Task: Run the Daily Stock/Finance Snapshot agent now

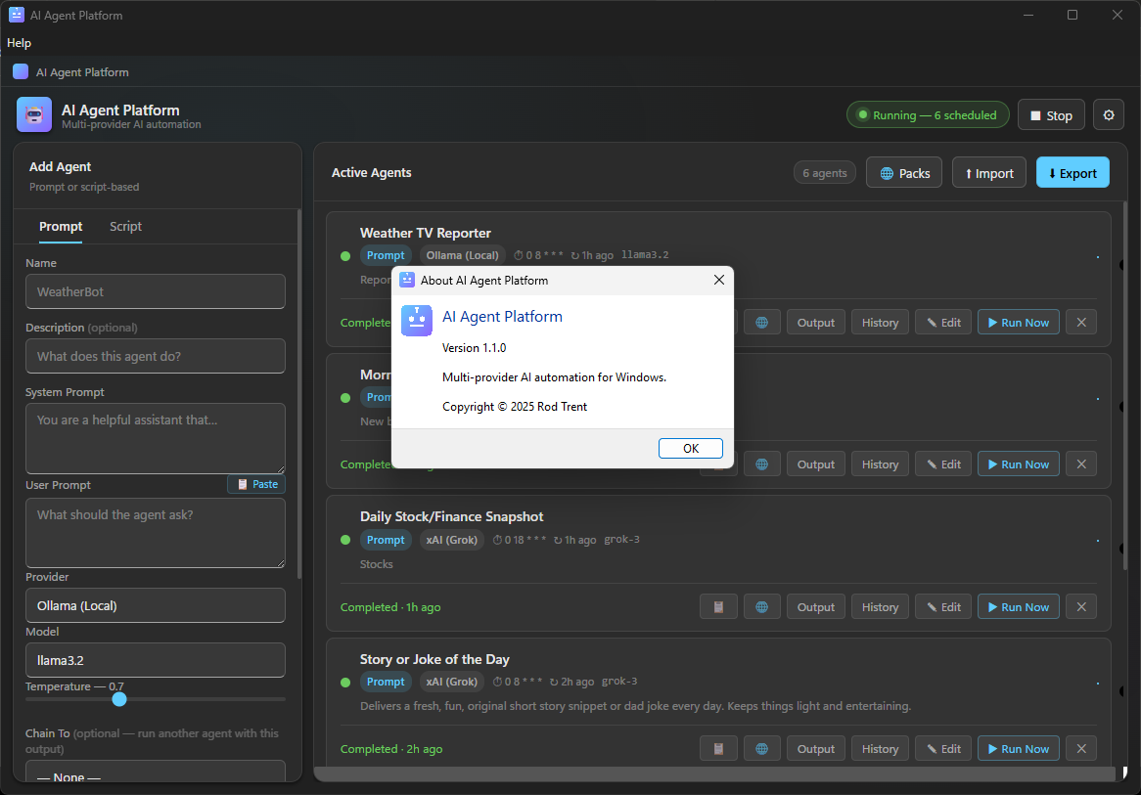Action: (x=1018, y=606)
